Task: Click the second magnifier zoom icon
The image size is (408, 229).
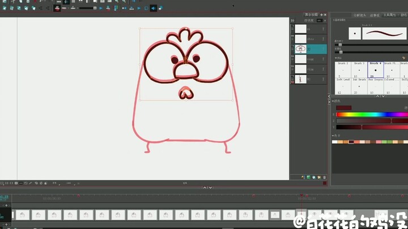Action: pyautogui.click(x=124, y=1)
